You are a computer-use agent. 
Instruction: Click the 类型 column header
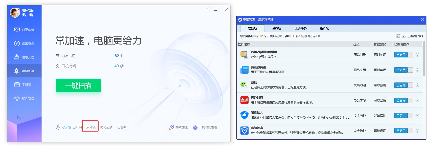[x=356, y=44]
